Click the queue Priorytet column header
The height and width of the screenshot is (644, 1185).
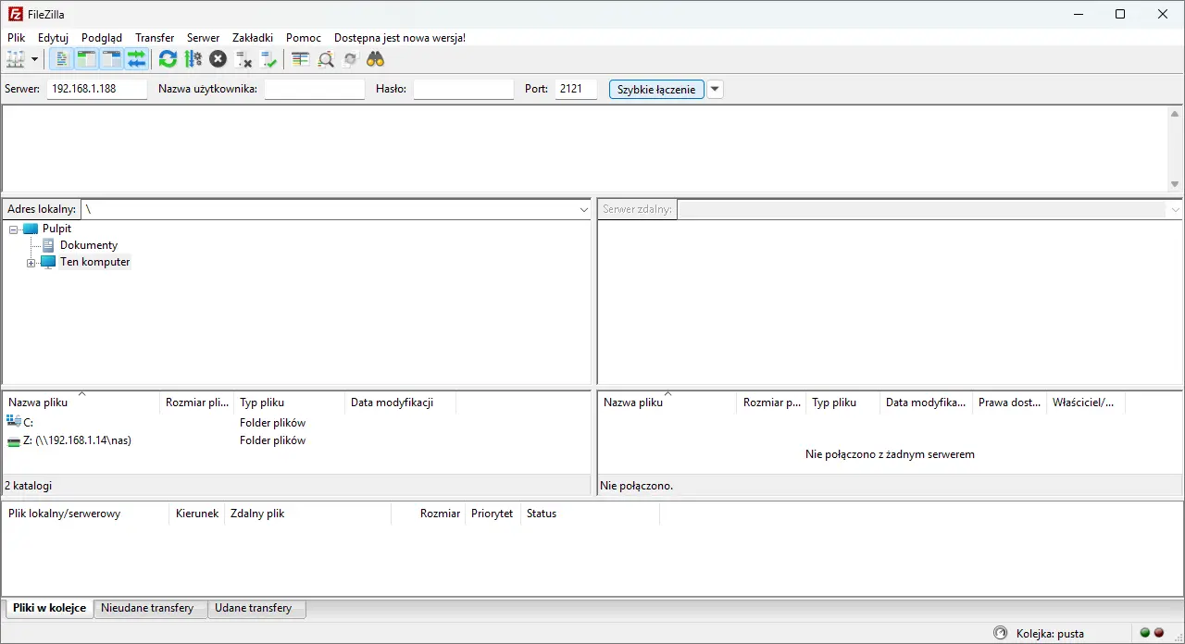pos(493,514)
